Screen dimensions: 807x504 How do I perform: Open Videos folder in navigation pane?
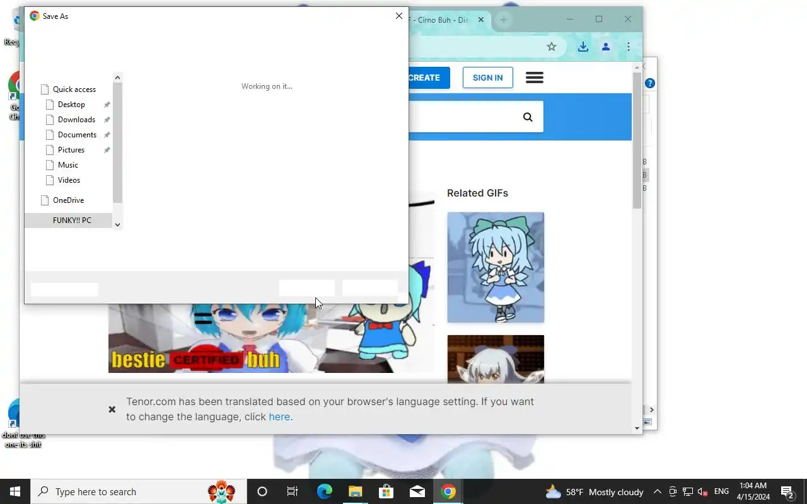69,180
